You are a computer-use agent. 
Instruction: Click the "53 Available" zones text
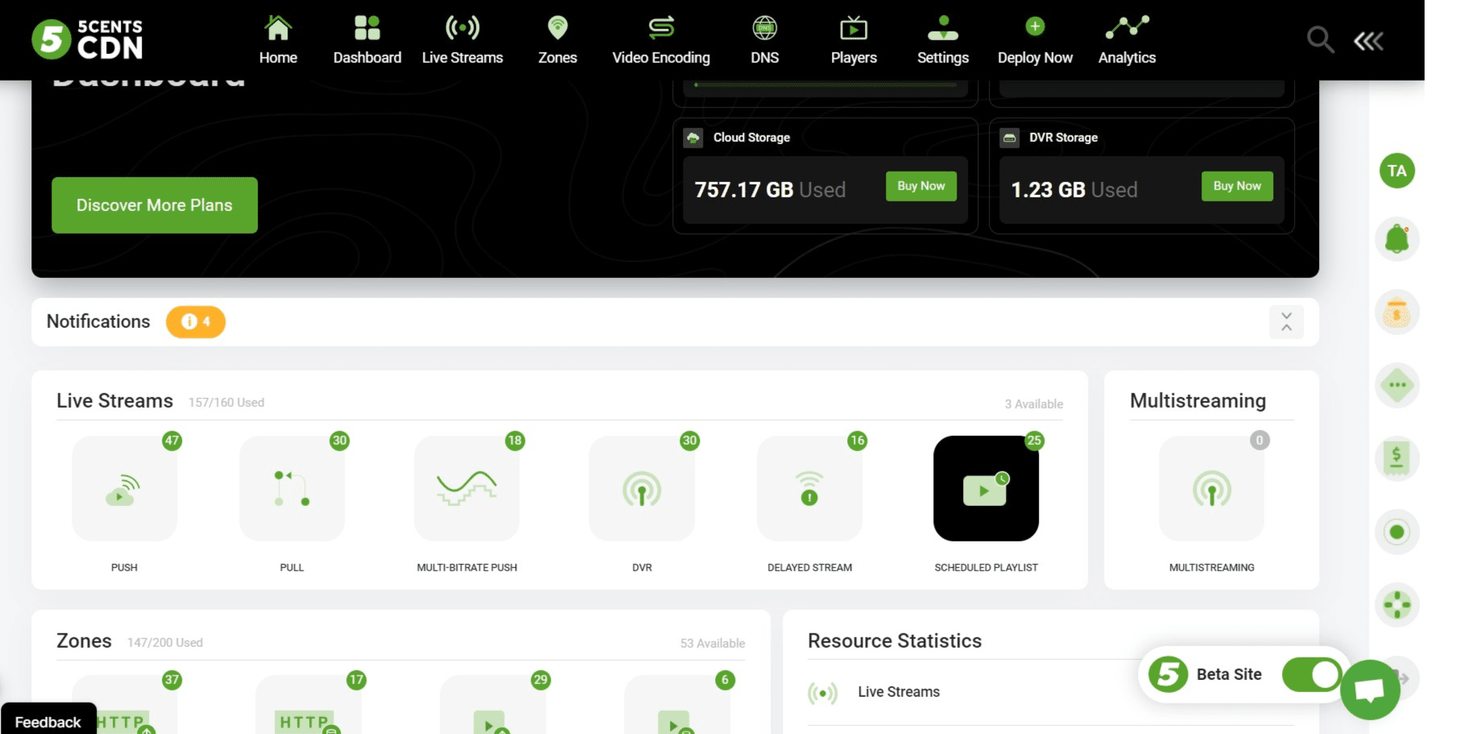click(713, 644)
